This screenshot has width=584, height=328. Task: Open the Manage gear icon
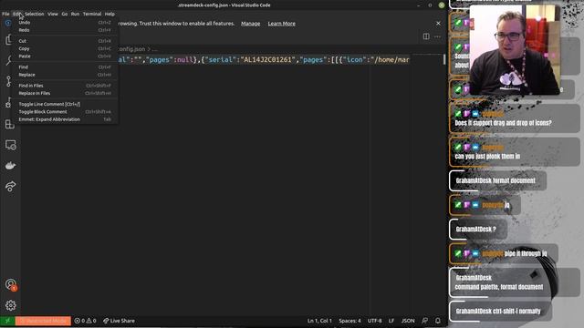tap(10, 305)
